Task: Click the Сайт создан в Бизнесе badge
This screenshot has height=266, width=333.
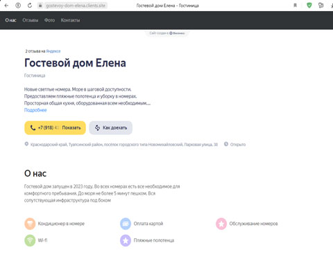Action: click(167, 33)
